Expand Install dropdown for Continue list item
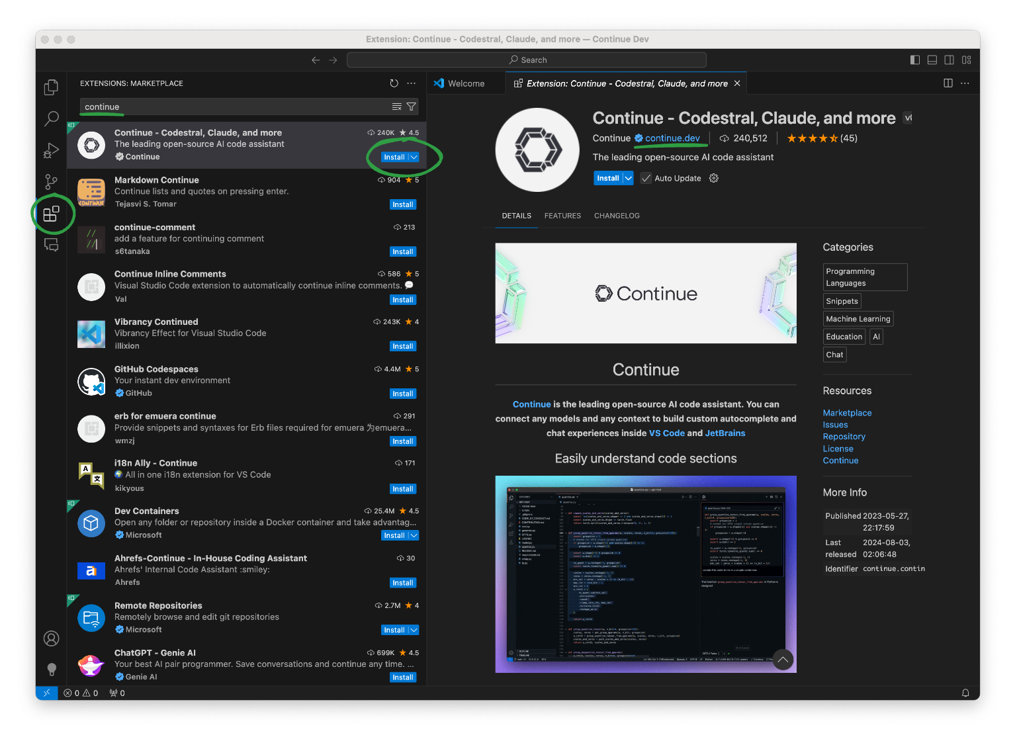 tap(414, 157)
